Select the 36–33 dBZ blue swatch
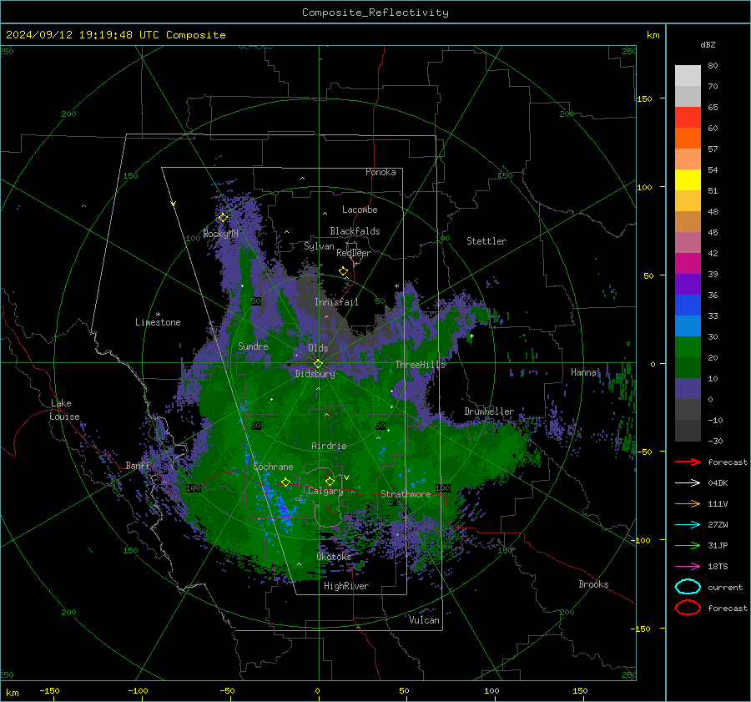Image resolution: width=751 pixels, height=702 pixels. pyautogui.click(x=688, y=306)
